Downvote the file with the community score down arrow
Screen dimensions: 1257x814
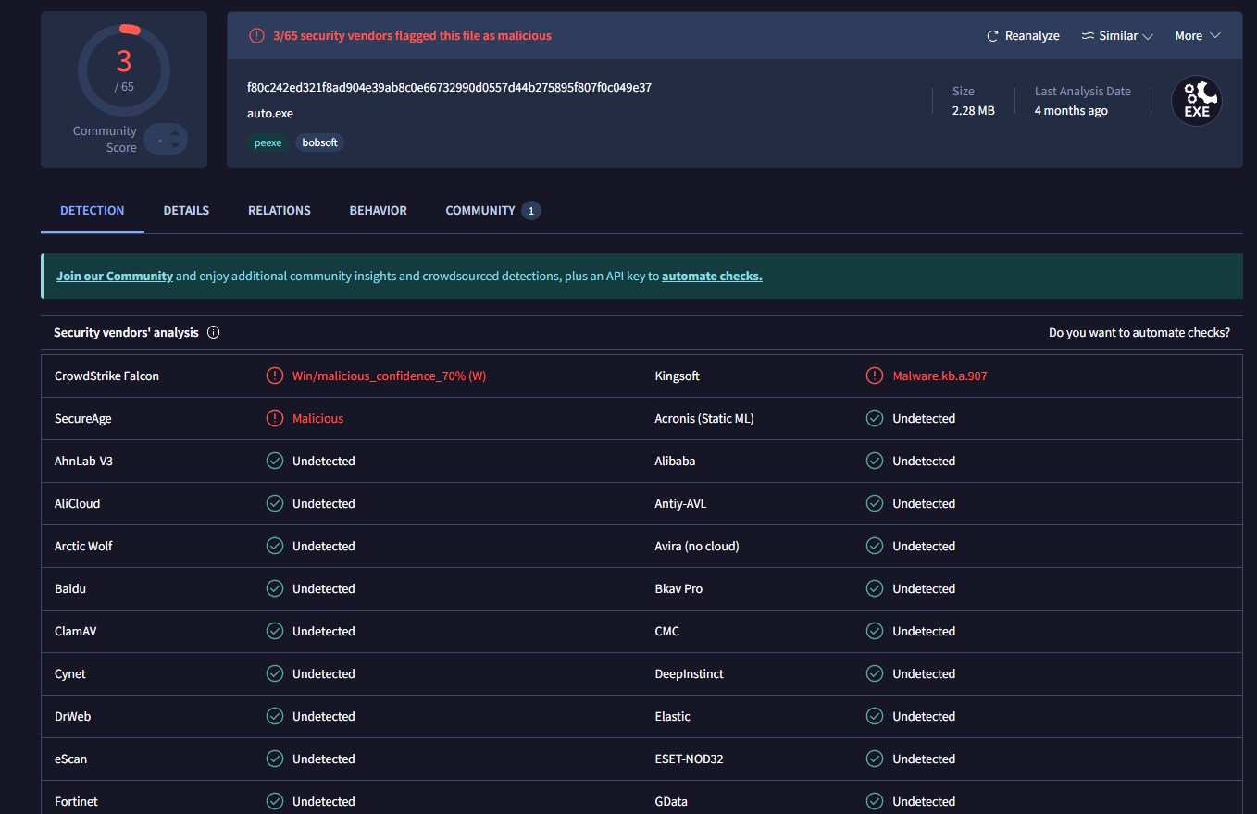174,146
